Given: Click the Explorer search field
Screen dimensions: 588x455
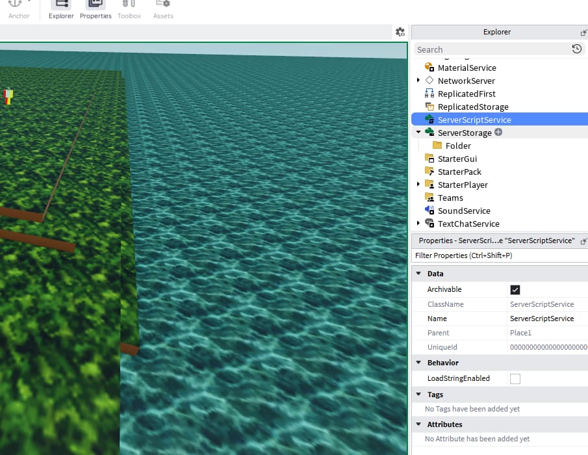Looking at the screenshot, I should click(x=493, y=49).
